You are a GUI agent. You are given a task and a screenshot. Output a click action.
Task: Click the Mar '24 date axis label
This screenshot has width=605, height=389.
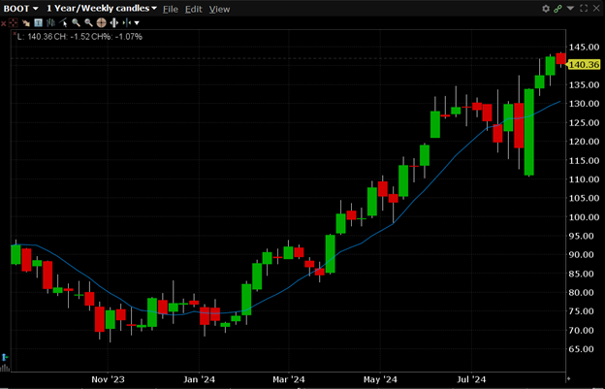click(289, 379)
